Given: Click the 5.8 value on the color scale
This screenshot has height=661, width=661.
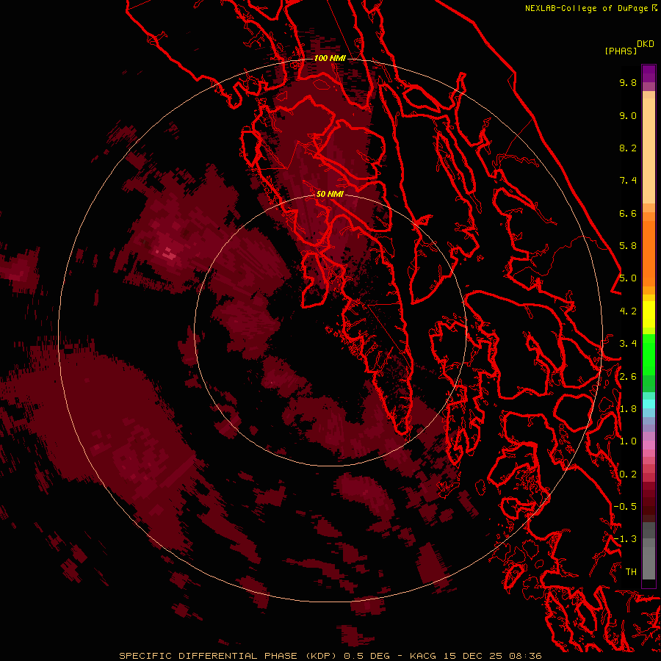Looking at the screenshot, I should point(628,246).
